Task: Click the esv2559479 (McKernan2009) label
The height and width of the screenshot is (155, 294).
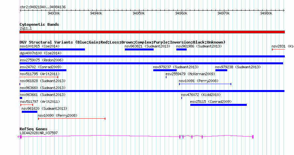Action: pos(190,74)
